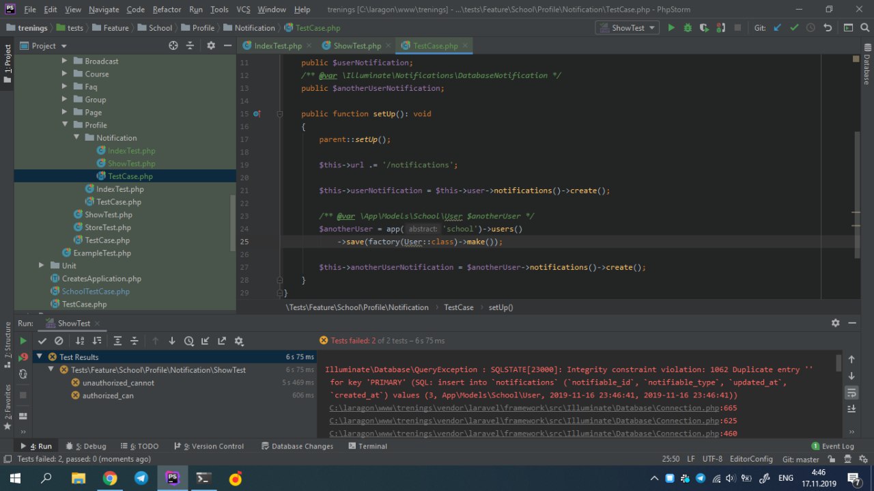Toggle show ignored tests filter

point(59,341)
